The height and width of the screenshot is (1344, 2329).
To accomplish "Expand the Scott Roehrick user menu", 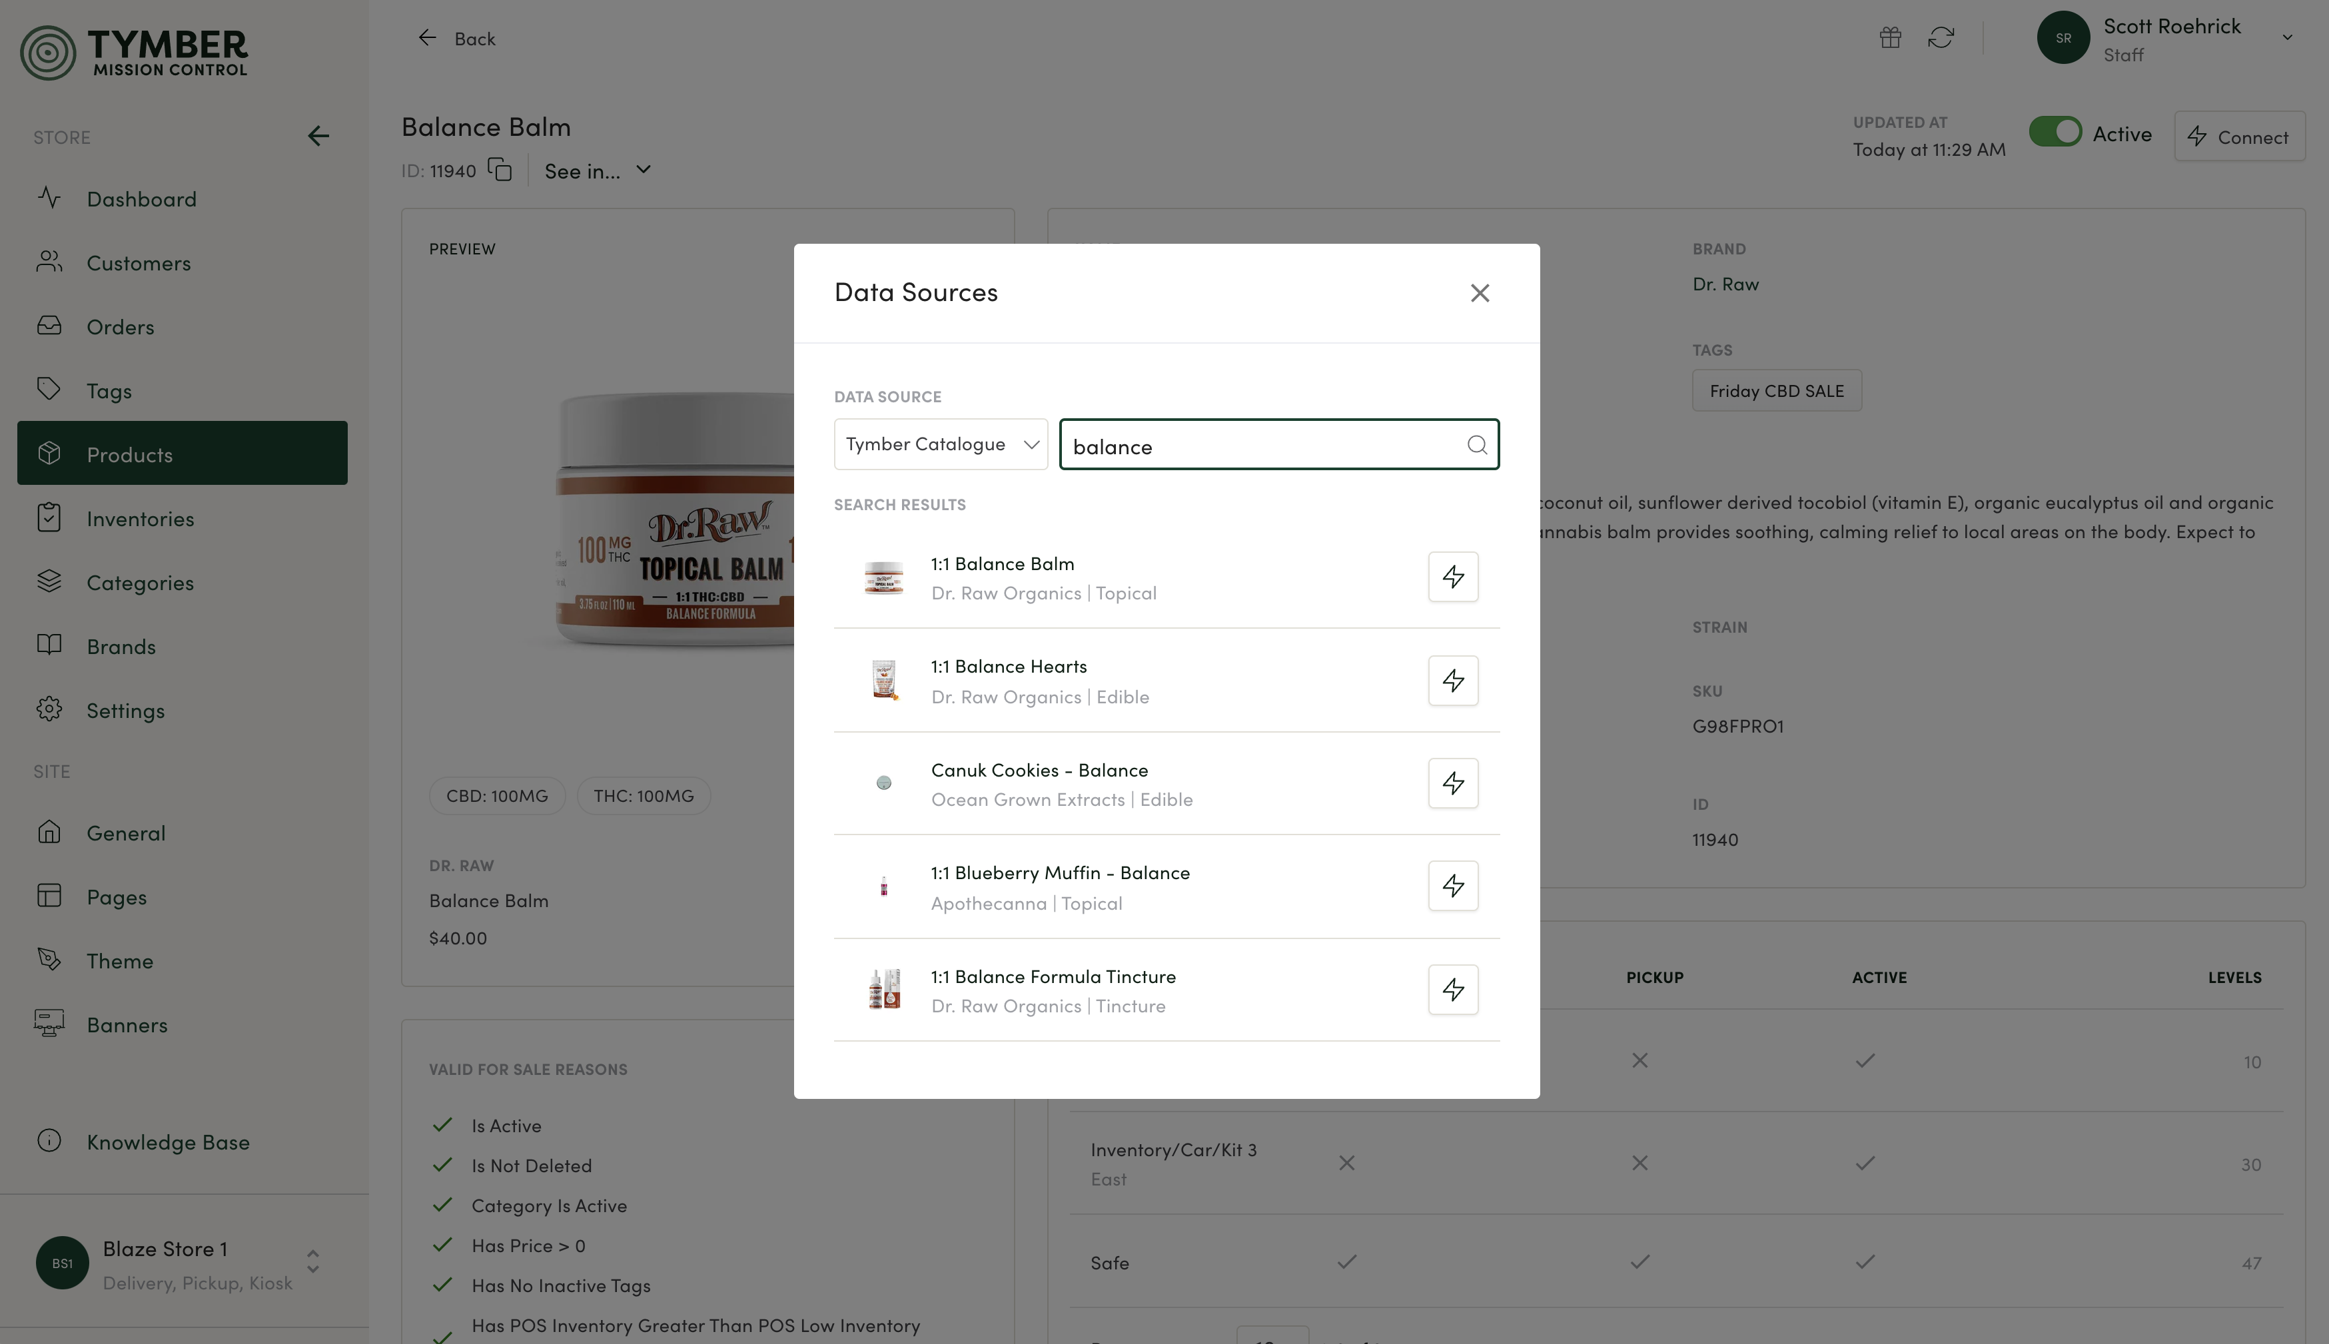I will coord(2286,38).
